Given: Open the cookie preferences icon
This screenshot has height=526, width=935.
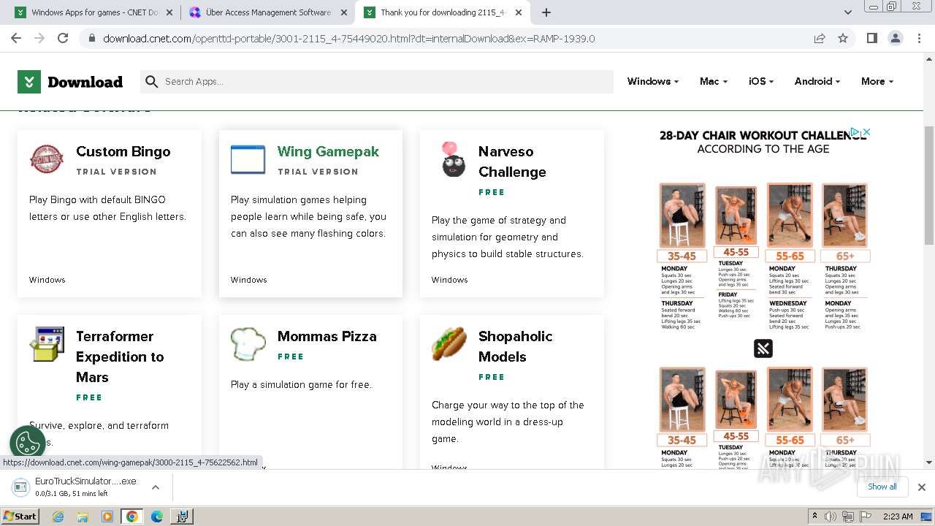Looking at the screenshot, I should pos(28,443).
